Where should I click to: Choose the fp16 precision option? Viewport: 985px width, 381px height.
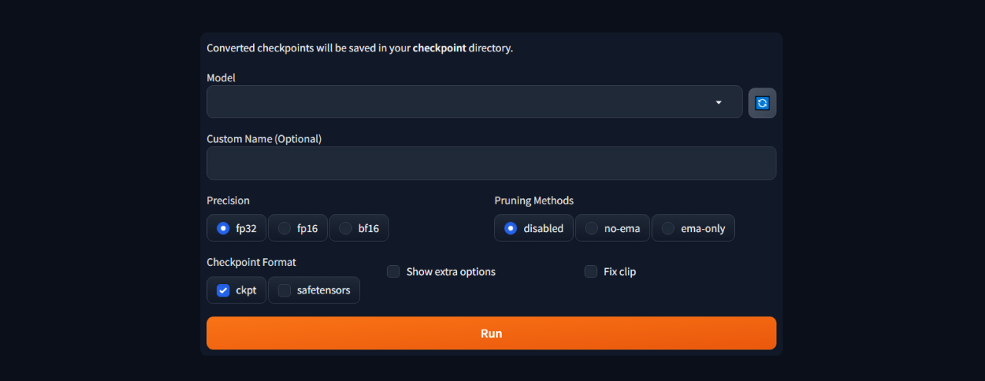click(x=285, y=228)
